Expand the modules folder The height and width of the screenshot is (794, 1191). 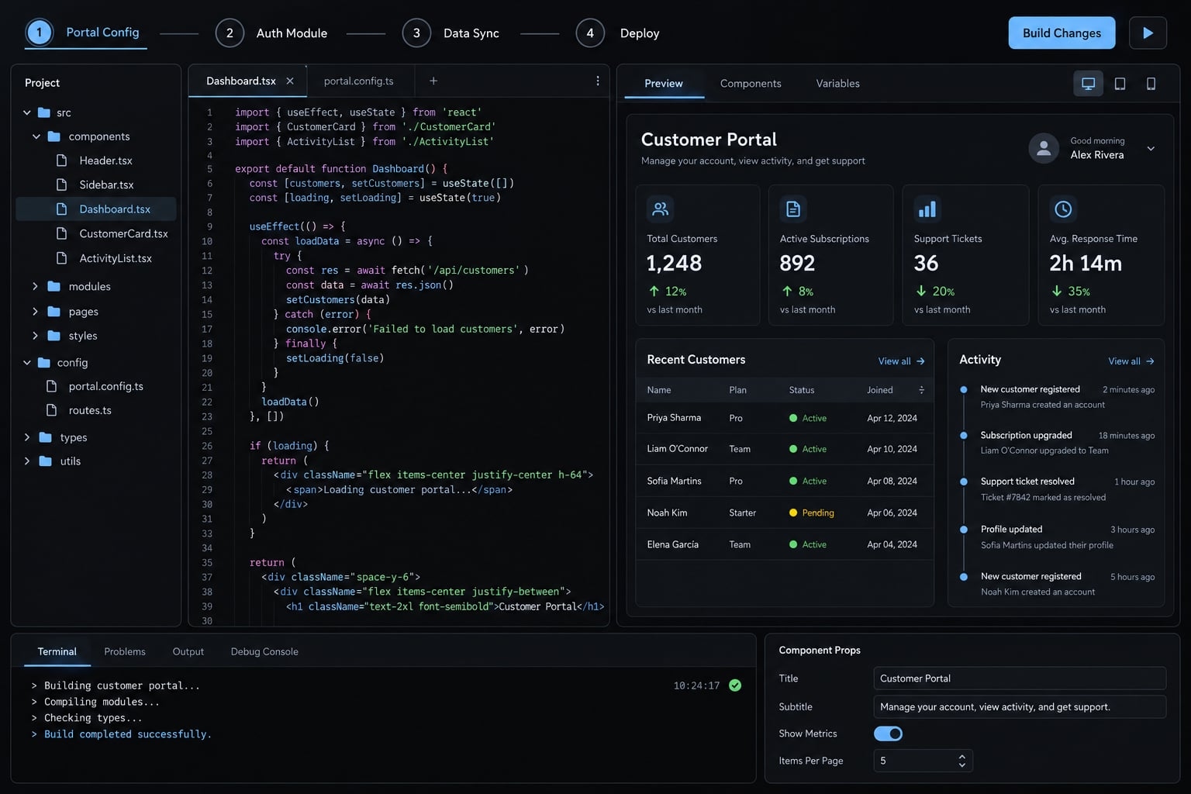pos(35,286)
